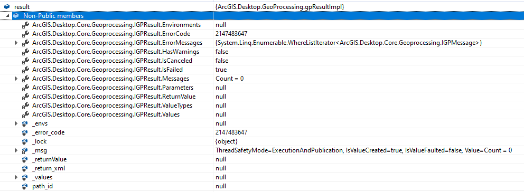Click the IGPResult.HasWarnings property icon
The image size is (524, 192).
(25, 52)
